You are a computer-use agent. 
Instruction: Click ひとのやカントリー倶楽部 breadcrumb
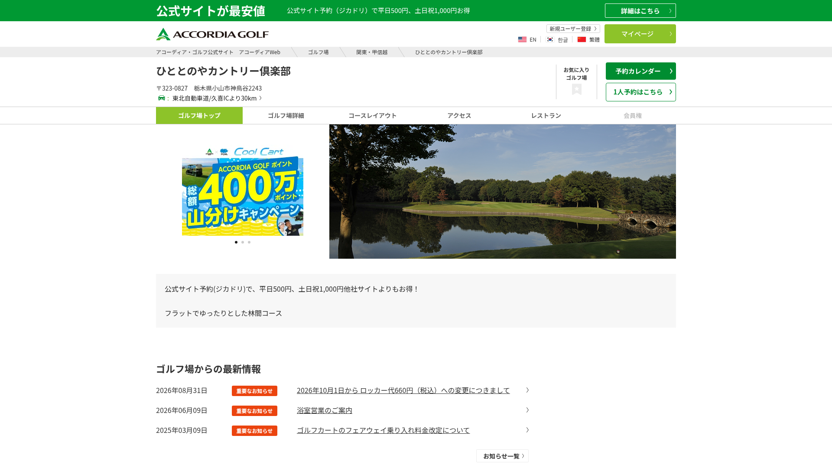click(448, 52)
